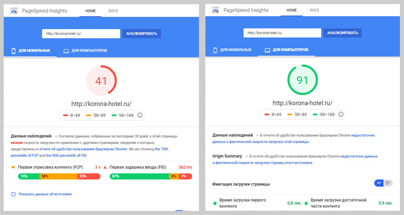This screenshot has width=404, height=215.
Task: Click 'Origin Summary' heading
Action: [x=227, y=156]
